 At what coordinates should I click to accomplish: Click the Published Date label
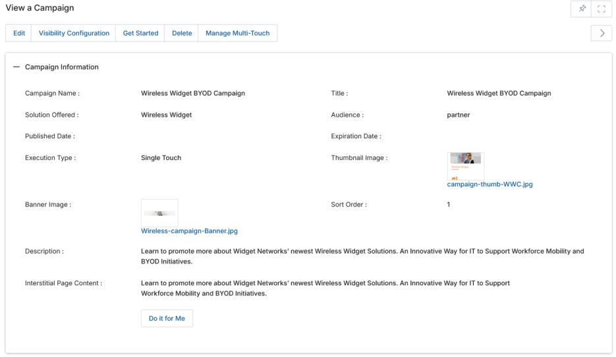pyautogui.click(x=50, y=136)
